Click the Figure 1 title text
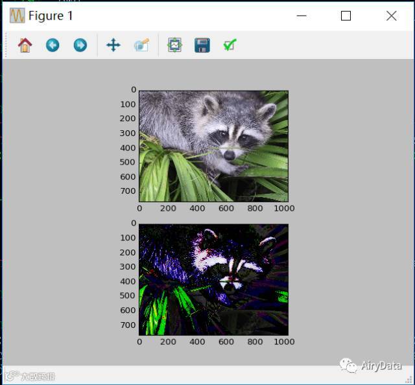Screen dimensions: 415x385 pyautogui.click(x=51, y=16)
